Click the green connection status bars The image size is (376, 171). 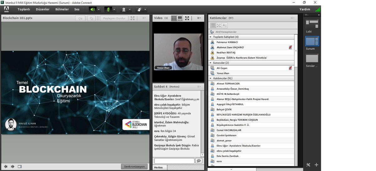(x=317, y=9)
